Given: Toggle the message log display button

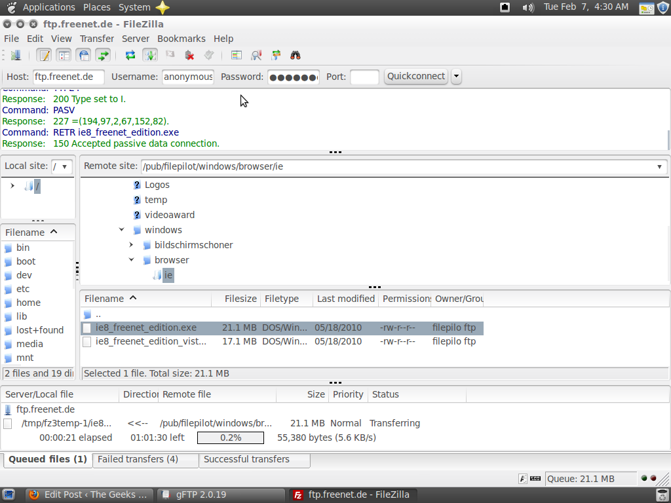Looking at the screenshot, I should (x=44, y=55).
